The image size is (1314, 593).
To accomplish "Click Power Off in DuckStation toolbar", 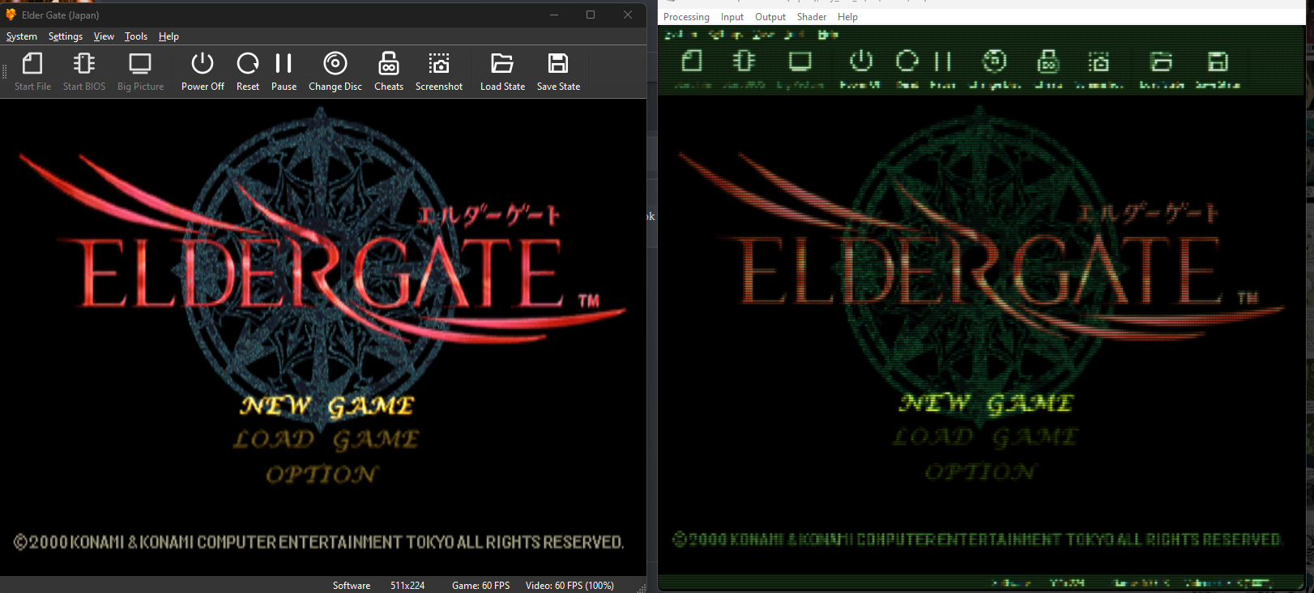I will tap(203, 72).
